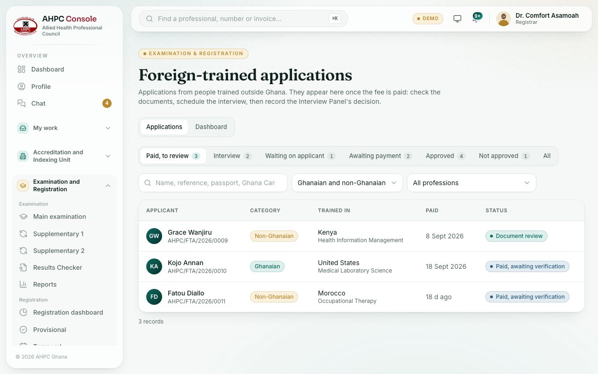Screen dimensions: 598x374
Task: Expand the My work section chevron
Action: pos(108,128)
